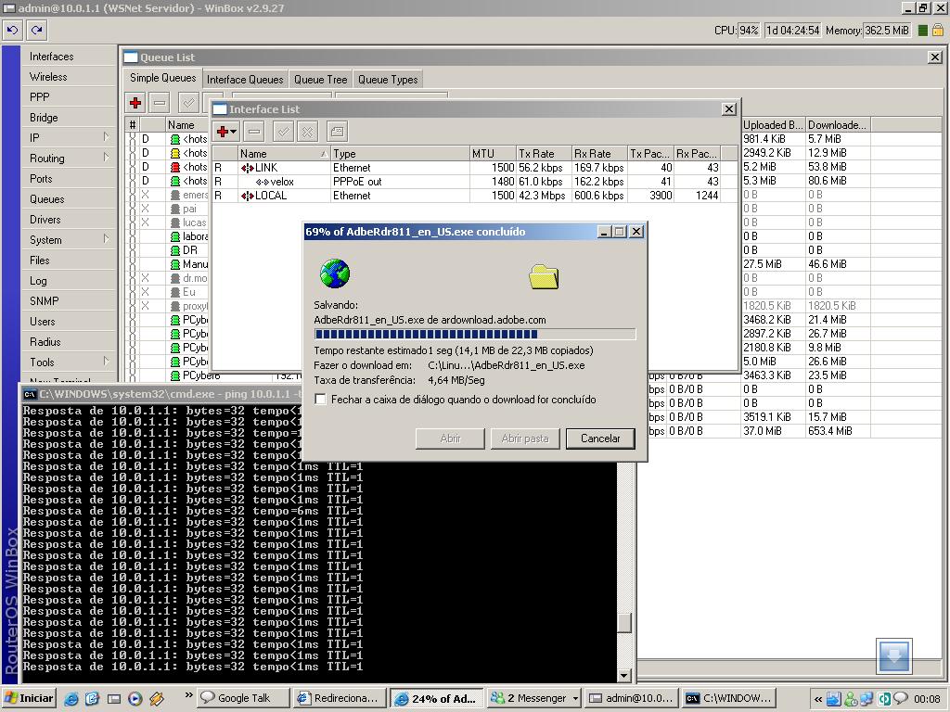
Task: Open Interfaces from the WinBox sidebar
Action: point(51,57)
